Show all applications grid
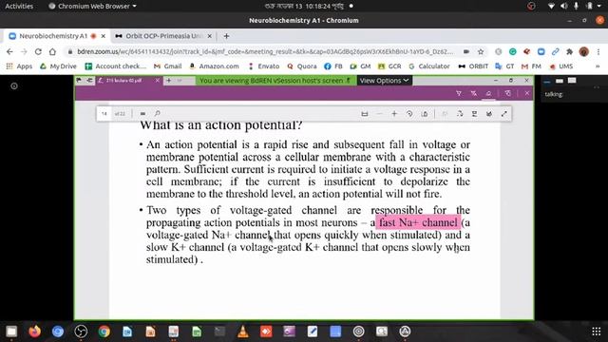The height and width of the screenshot is (342, 608). [x=597, y=332]
